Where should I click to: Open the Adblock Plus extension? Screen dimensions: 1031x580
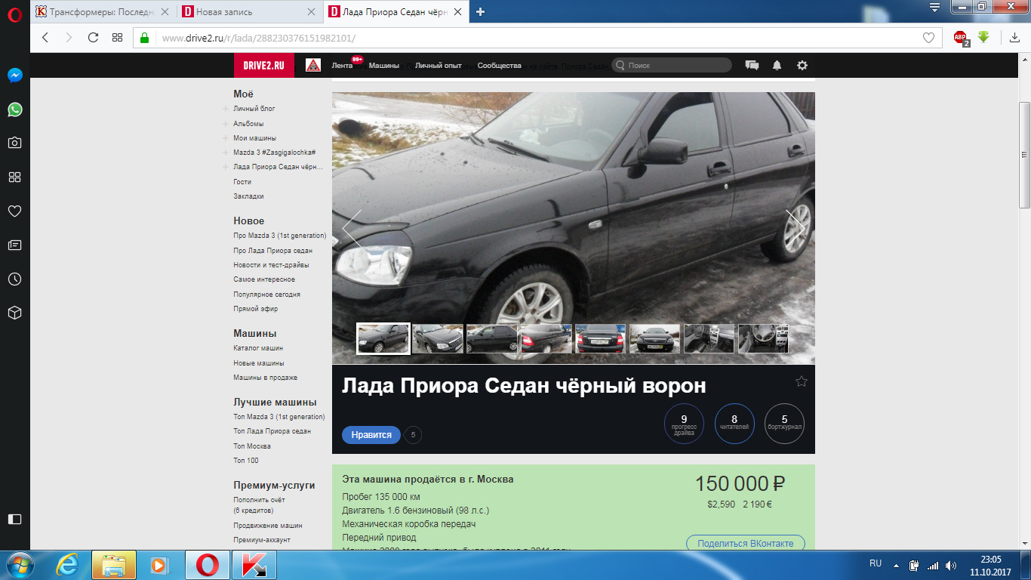coord(961,38)
